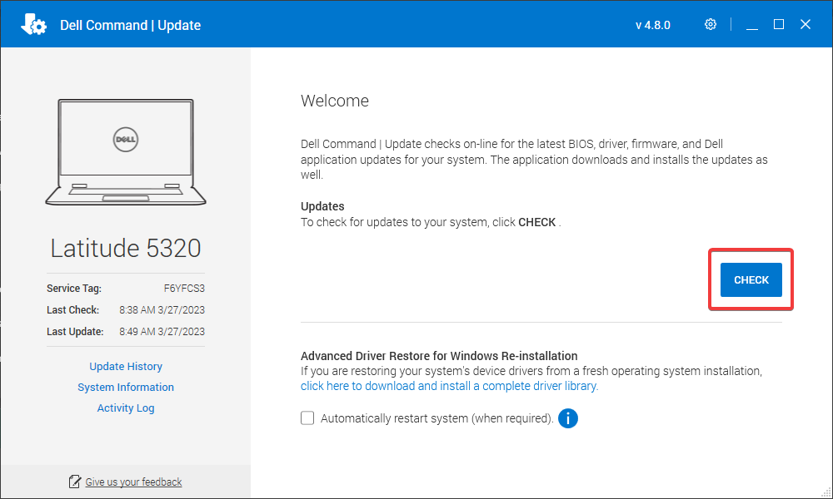The image size is (833, 499).
Task: Open Update History
Action: pos(126,367)
